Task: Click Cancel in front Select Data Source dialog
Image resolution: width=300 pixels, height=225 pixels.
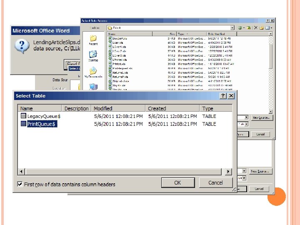Action: (260, 134)
